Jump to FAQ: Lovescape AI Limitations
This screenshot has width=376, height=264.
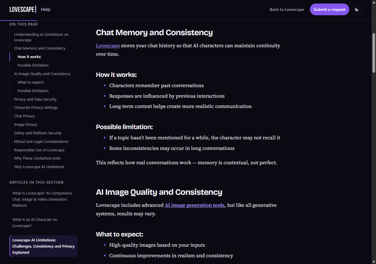coord(39,167)
